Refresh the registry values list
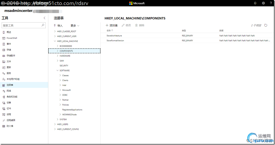This screenshot has width=275, height=145. click(x=266, y=25)
